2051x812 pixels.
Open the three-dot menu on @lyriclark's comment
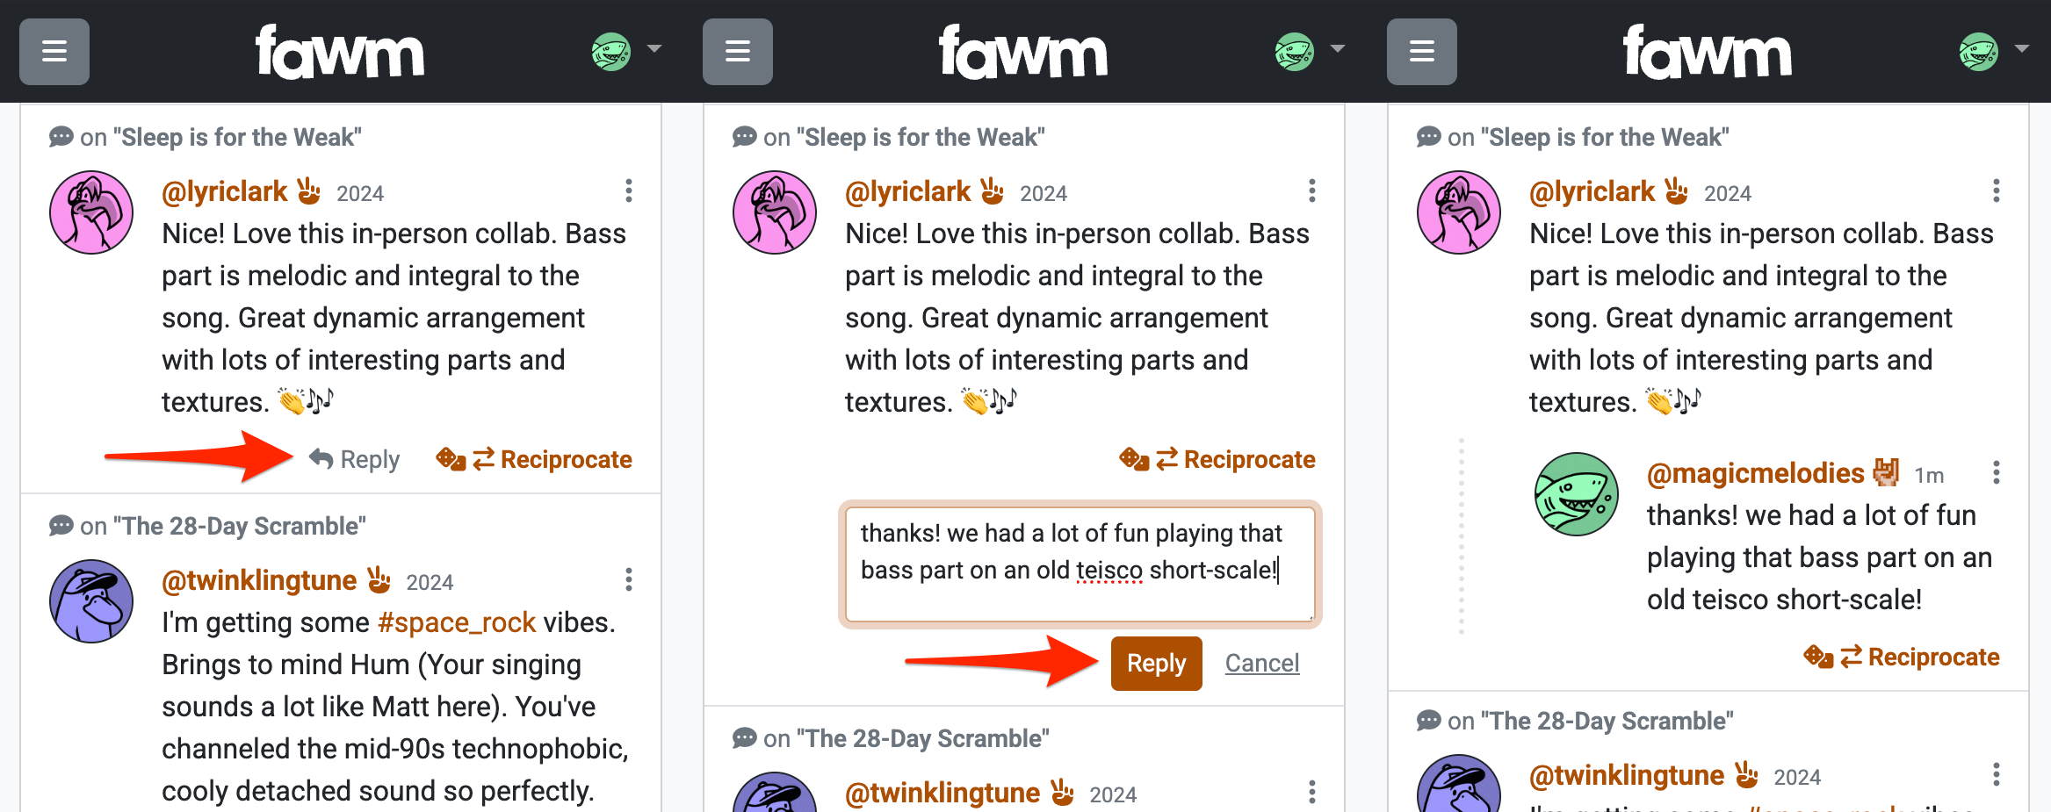pyautogui.click(x=629, y=191)
